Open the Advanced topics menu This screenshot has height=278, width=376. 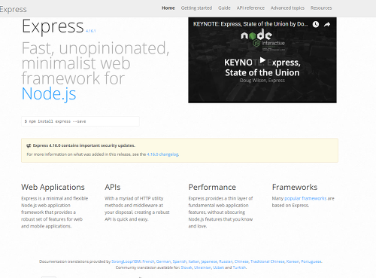pos(287,8)
